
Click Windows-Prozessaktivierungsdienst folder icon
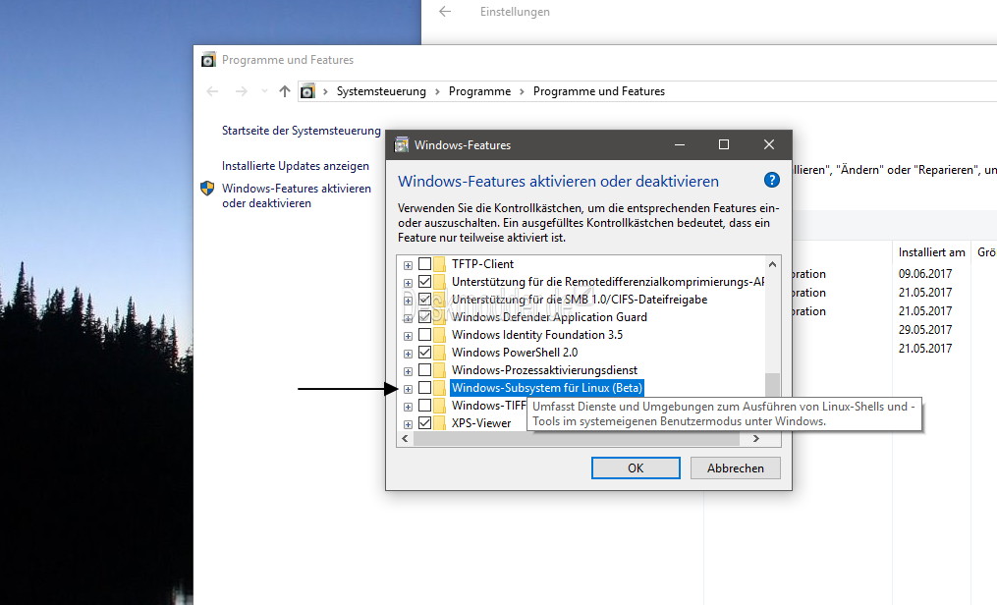pyautogui.click(x=439, y=370)
